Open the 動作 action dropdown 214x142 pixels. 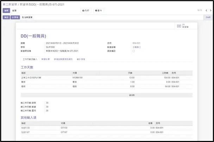point(99,11)
